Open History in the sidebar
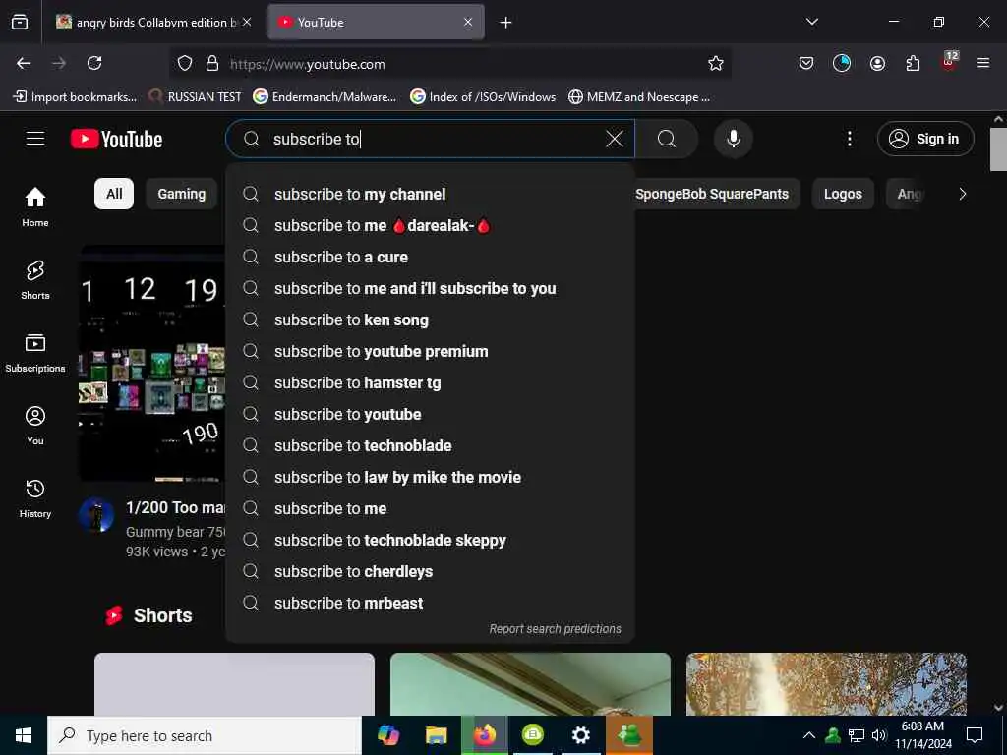This screenshot has width=1007, height=755. point(35,498)
